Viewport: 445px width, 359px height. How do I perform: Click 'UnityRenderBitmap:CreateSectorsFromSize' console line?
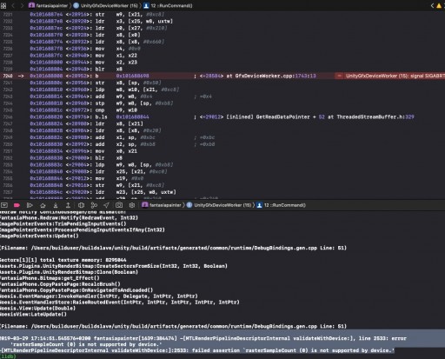[x=114, y=266]
